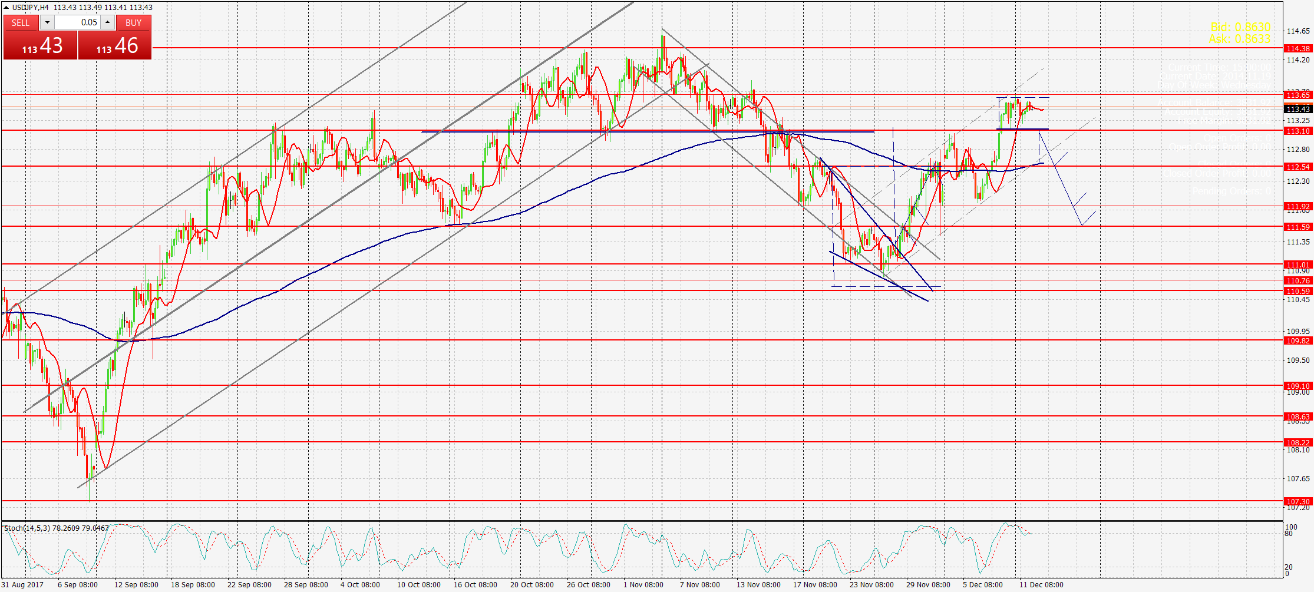Viewport: 1314px width, 592px height.
Task: Click the 10 Oct 08:00 time label
Action: coord(419,585)
